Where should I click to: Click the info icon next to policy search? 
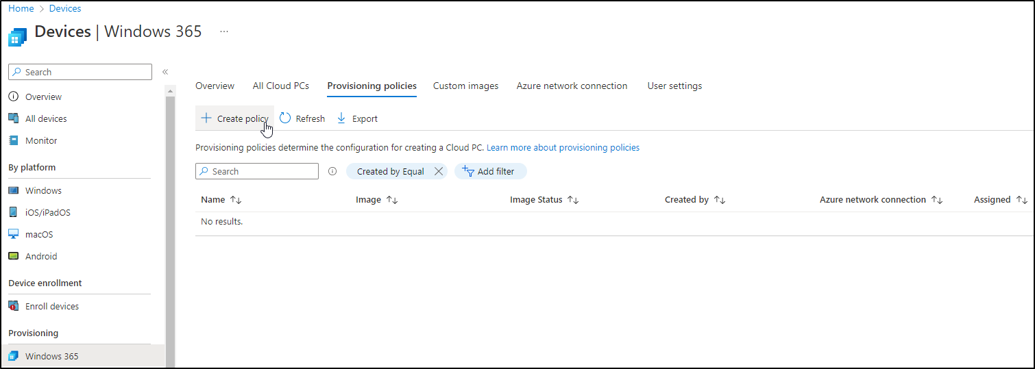[332, 171]
